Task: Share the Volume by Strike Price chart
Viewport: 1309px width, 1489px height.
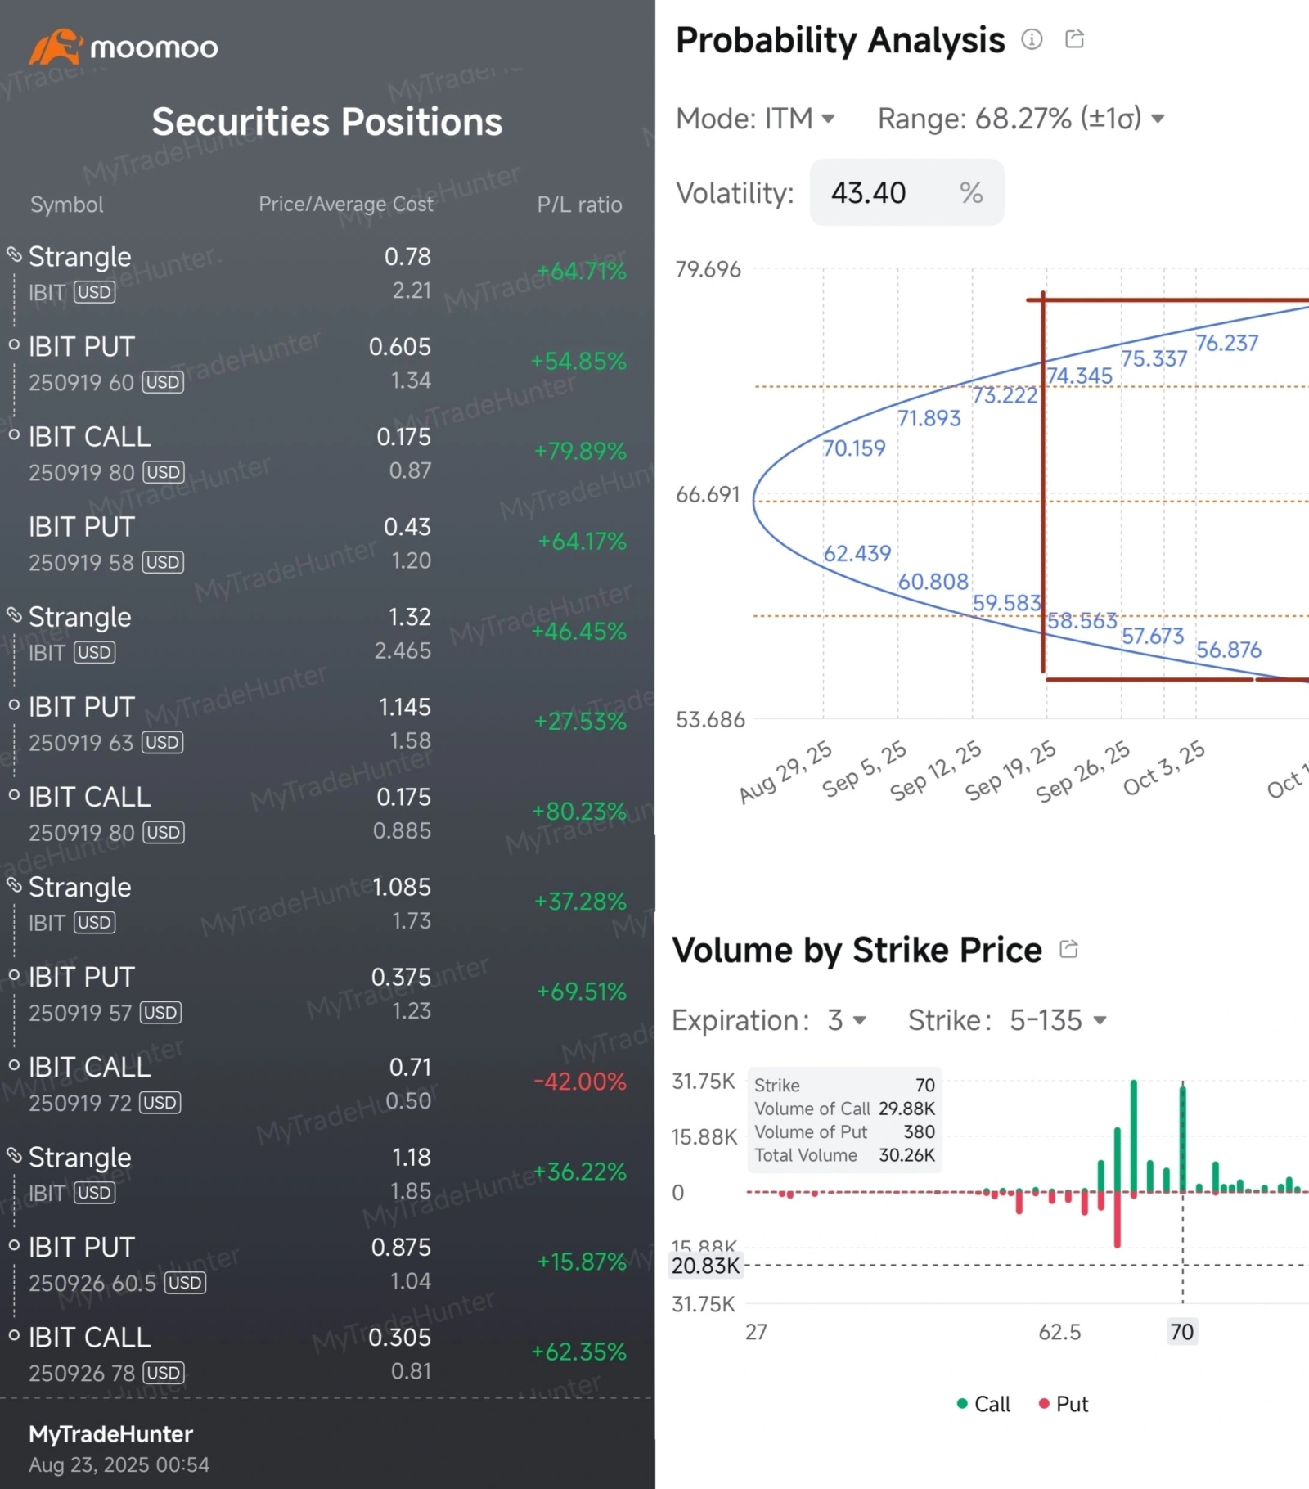Action: pyautogui.click(x=1068, y=949)
